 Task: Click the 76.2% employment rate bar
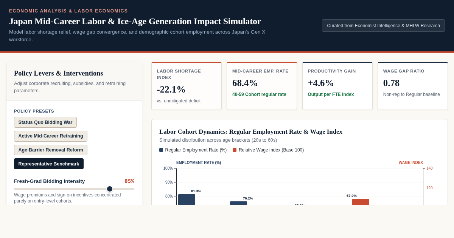238,203
